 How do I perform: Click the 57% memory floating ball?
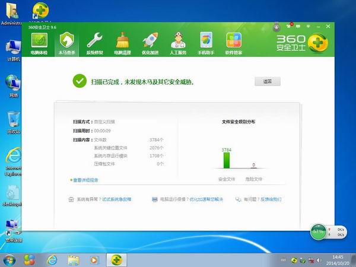click(318, 232)
